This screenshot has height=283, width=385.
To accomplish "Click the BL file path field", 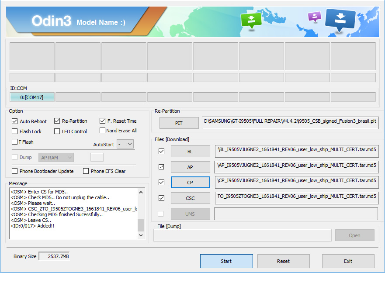I will (297, 151).
